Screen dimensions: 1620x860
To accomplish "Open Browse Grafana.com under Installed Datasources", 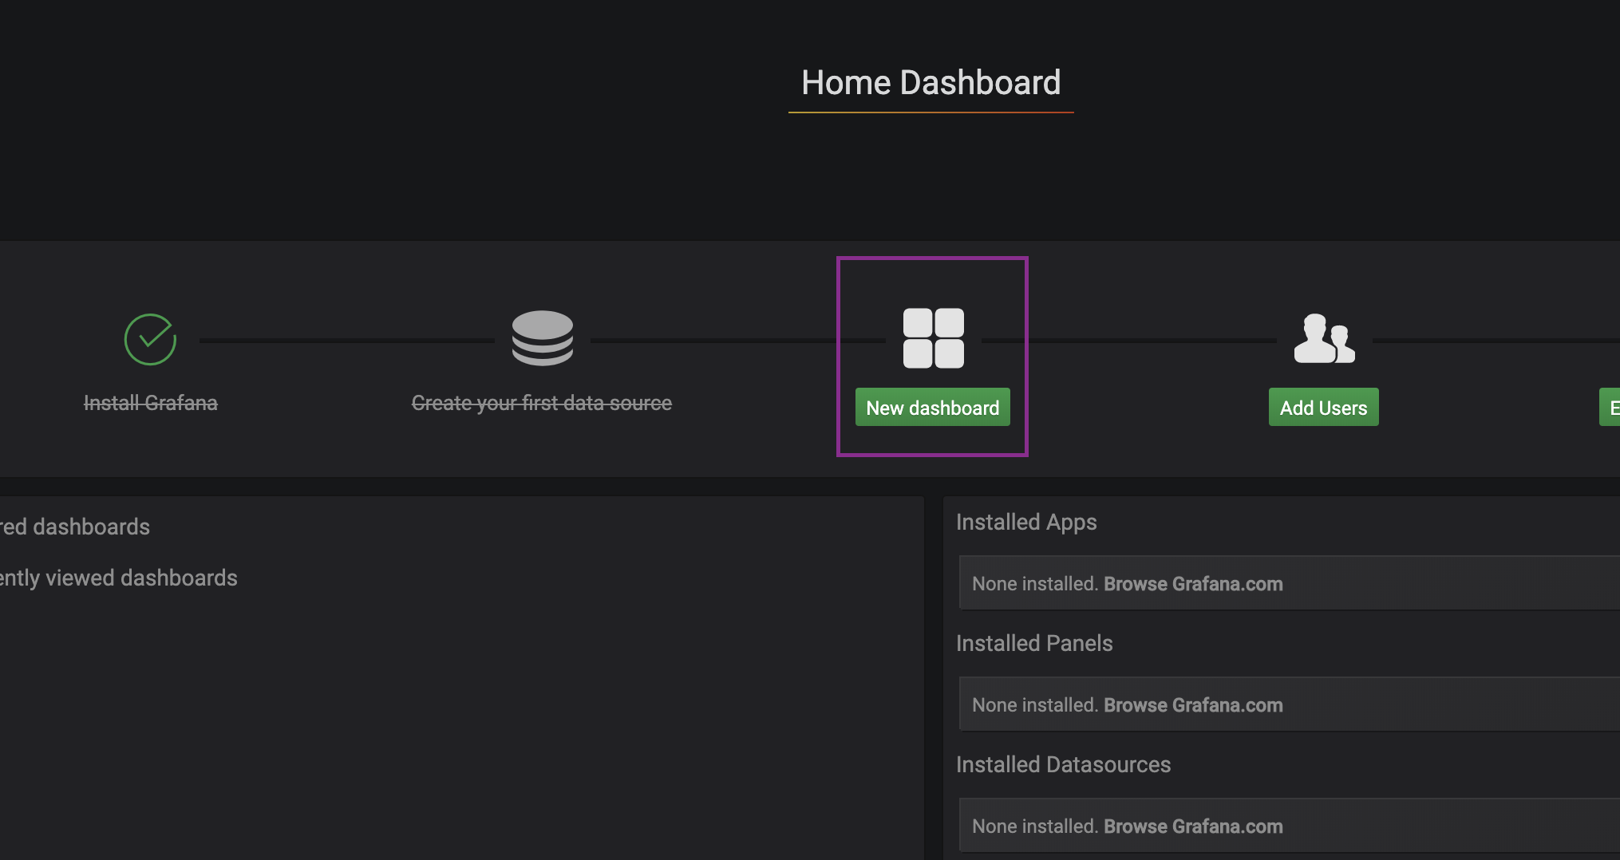I will [x=1193, y=826].
